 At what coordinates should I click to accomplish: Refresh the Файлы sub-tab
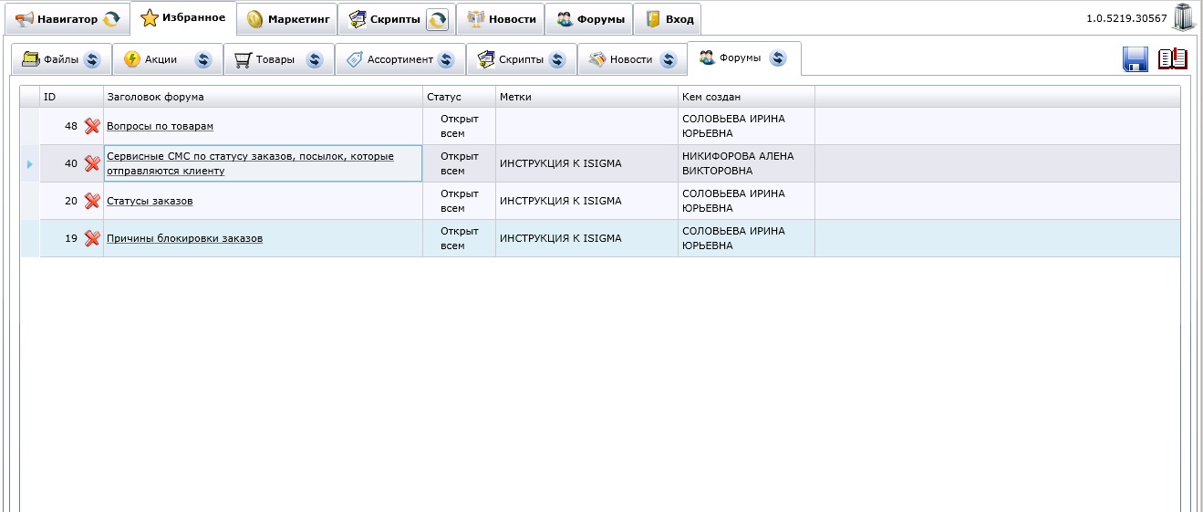pyautogui.click(x=91, y=60)
